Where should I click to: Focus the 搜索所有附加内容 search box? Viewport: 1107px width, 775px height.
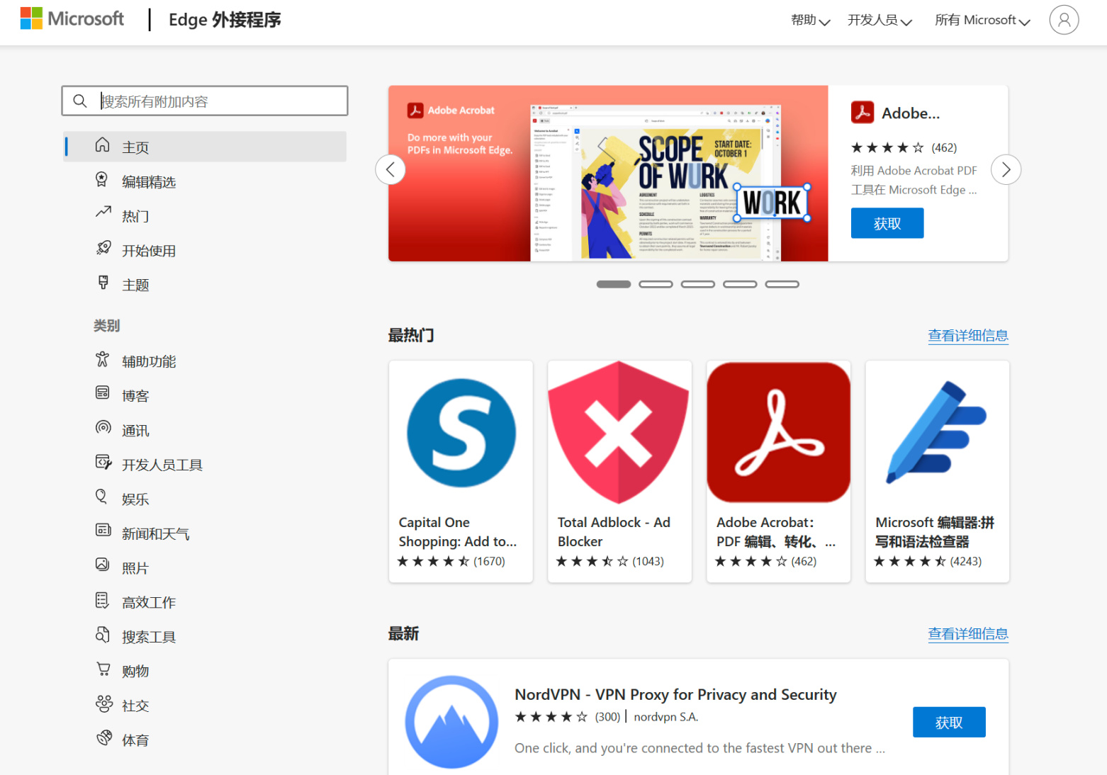[205, 101]
